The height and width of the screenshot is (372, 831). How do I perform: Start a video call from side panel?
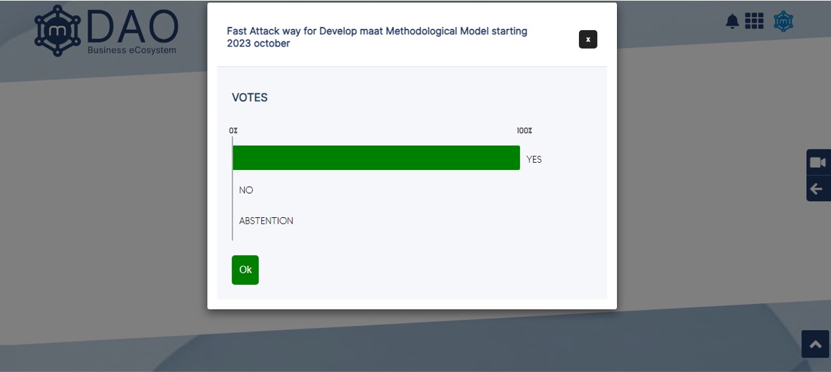tap(817, 163)
